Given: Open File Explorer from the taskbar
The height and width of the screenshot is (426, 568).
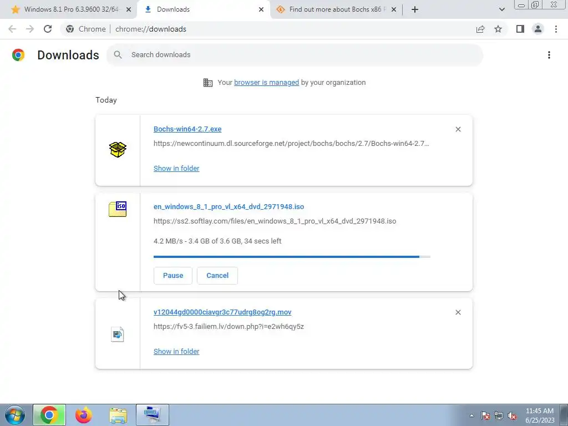Looking at the screenshot, I should (x=118, y=415).
